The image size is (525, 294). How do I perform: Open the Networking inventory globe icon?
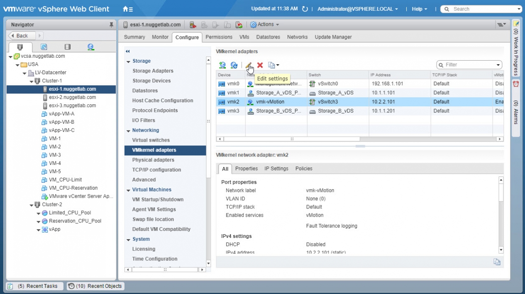(91, 47)
